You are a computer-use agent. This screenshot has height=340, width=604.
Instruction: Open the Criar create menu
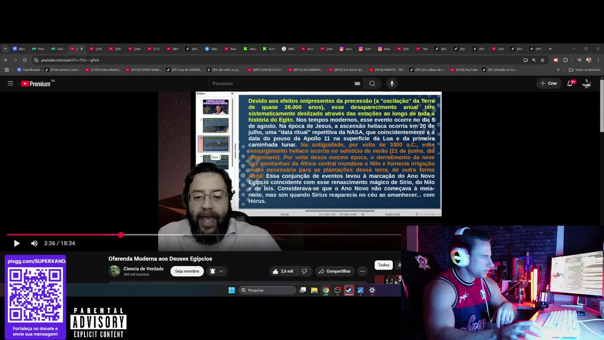tap(549, 84)
